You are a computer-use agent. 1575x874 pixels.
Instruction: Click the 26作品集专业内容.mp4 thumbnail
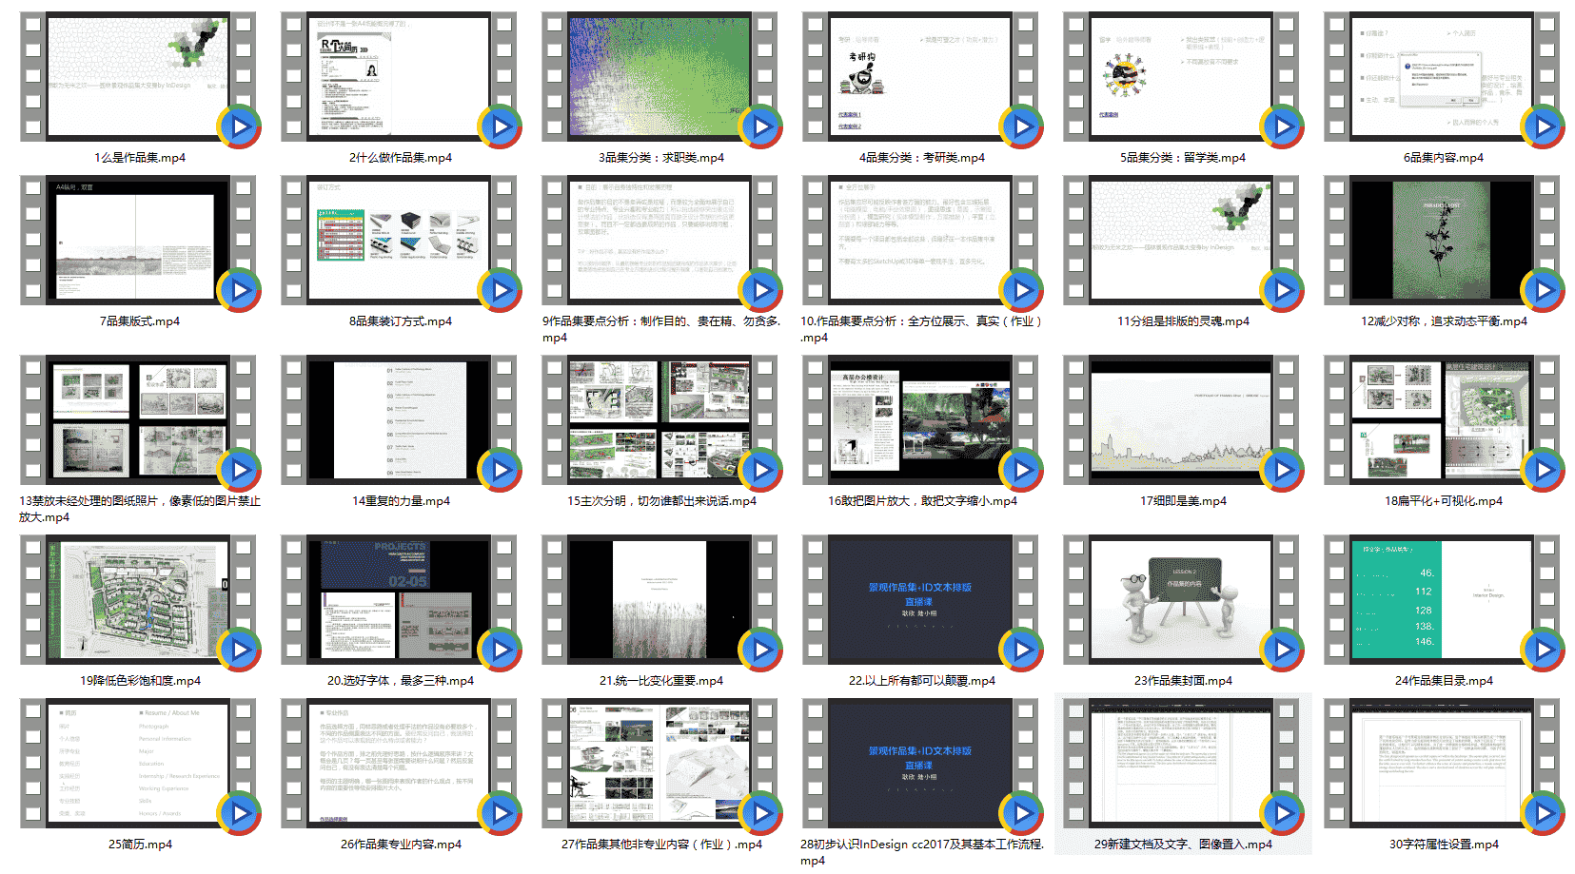[x=400, y=764]
